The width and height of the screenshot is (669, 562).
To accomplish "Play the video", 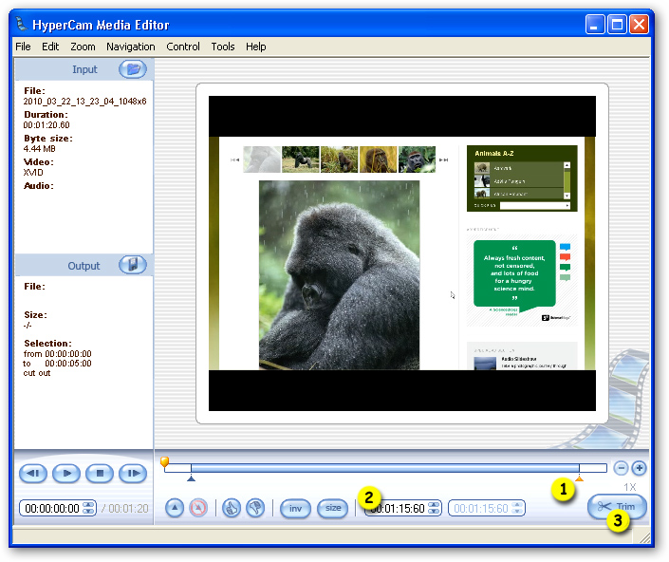I will 66,474.
